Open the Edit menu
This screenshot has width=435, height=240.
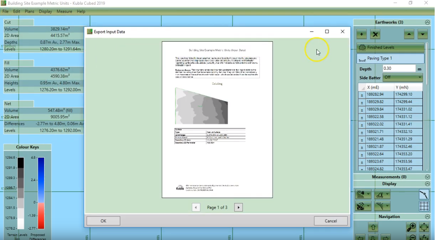tap(17, 11)
